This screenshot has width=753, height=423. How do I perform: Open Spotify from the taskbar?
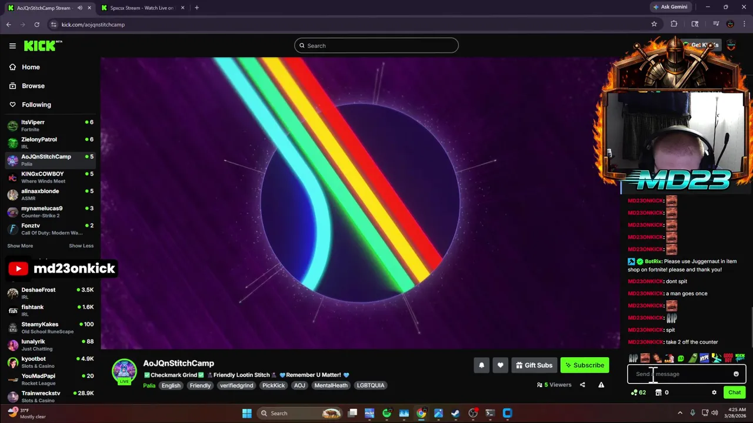(387, 413)
